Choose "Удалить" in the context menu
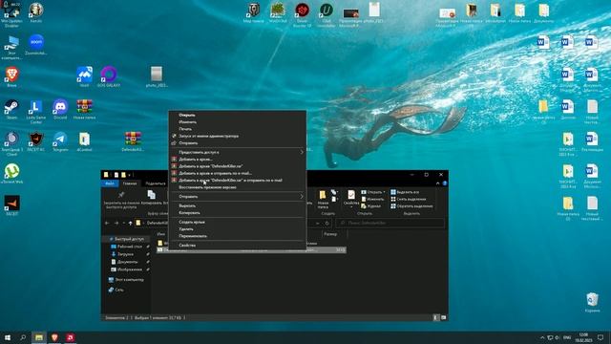 (186, 229)
